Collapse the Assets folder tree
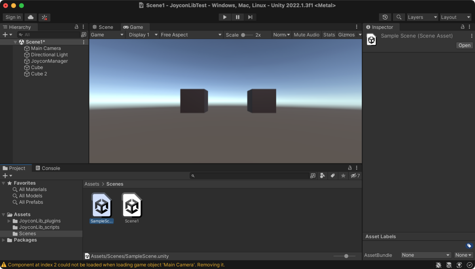Screen dimensions: 475x269 pyautogui.click(x=4, y=214)
